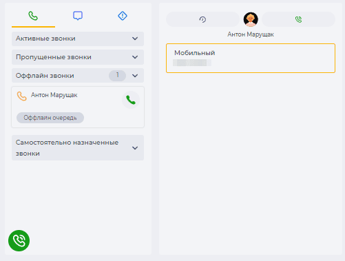Select Антон Марущак name in offline call card
The image size is (345, 261).
coord(54,95)
